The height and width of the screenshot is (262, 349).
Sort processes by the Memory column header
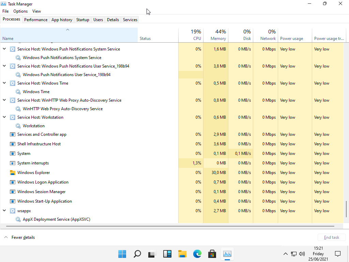[218, 39]
